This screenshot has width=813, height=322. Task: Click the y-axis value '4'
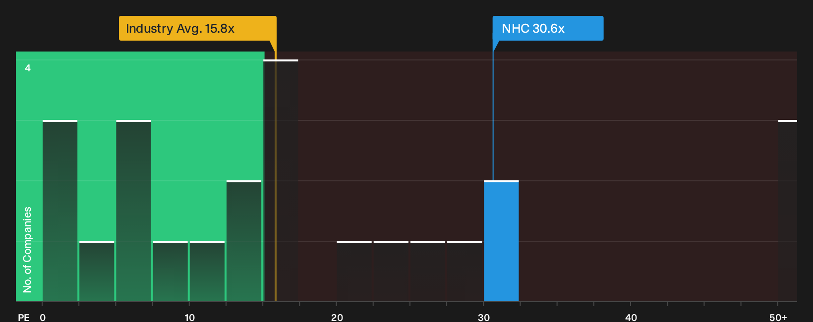(x=28, y=68)
